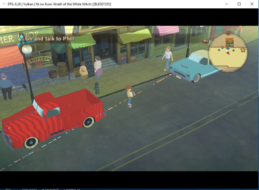Click the blue exclamation quest icon
Screen dimensions: 259x190
point(21,38)
